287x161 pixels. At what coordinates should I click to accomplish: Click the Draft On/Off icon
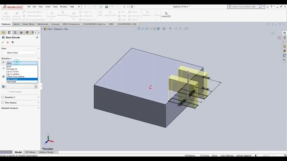pos(4,87)
